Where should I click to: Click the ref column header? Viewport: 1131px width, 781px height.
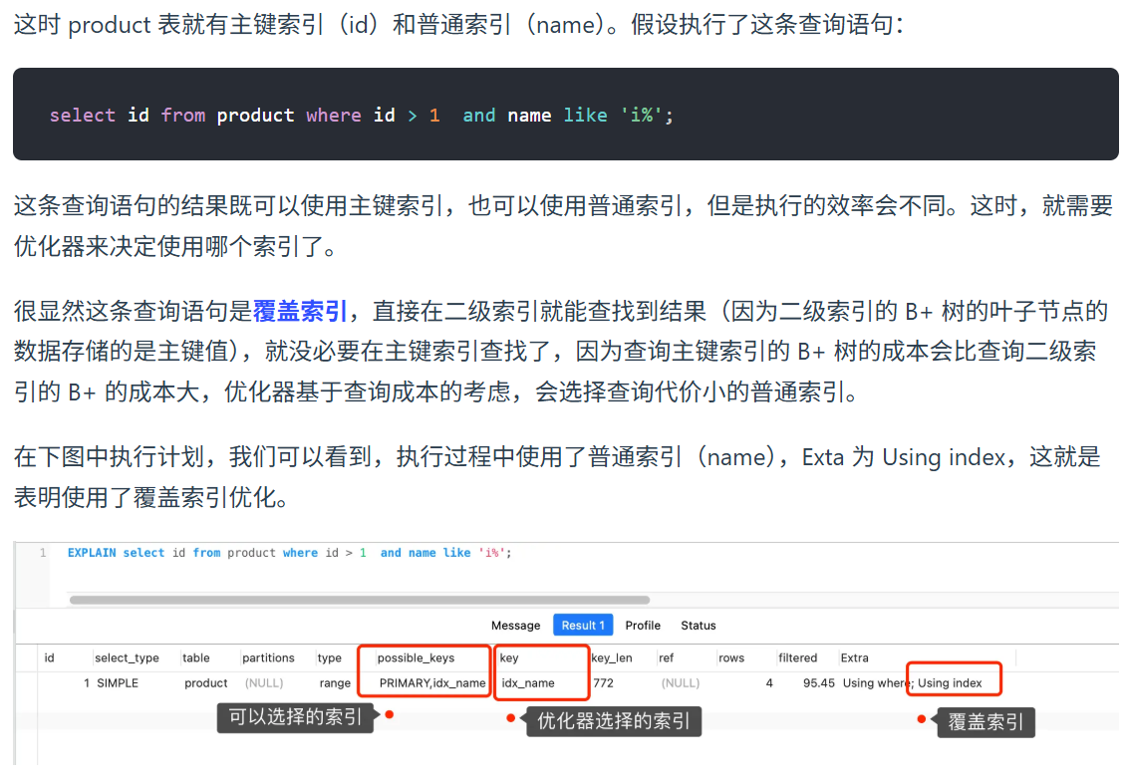[x=666, y=657]
